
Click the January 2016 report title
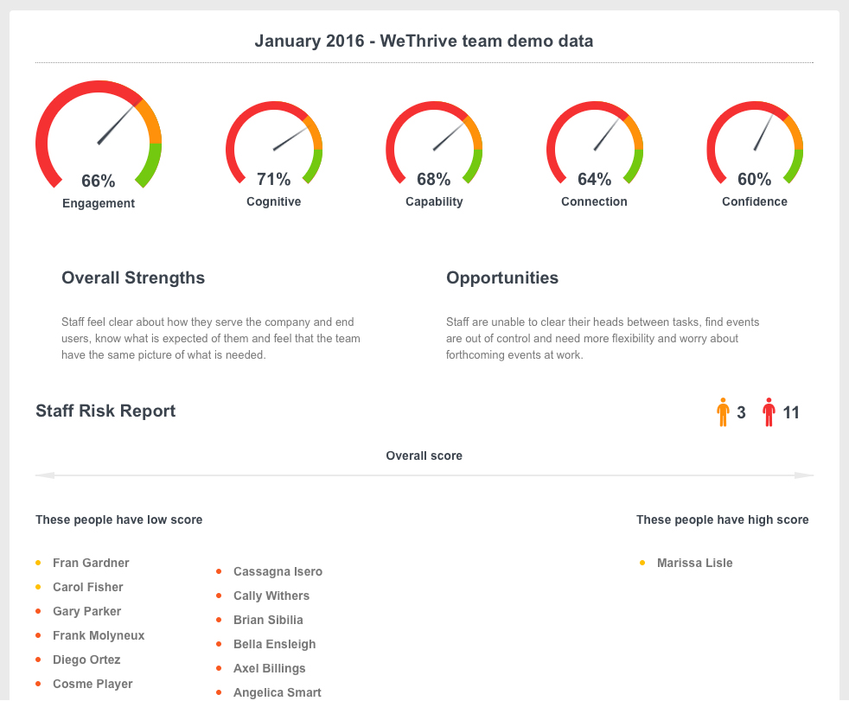click(x=423, y=41)
